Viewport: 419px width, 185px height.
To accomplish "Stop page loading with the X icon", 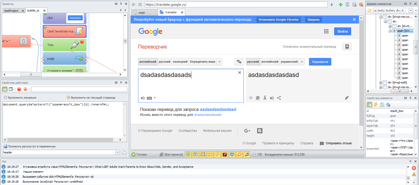I will 140,4.
